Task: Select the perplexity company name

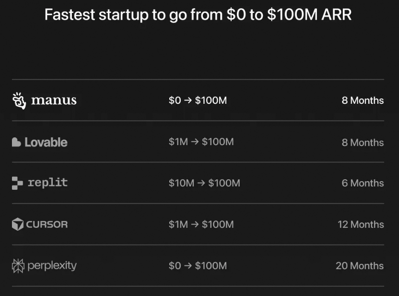Action: point(52,266)
